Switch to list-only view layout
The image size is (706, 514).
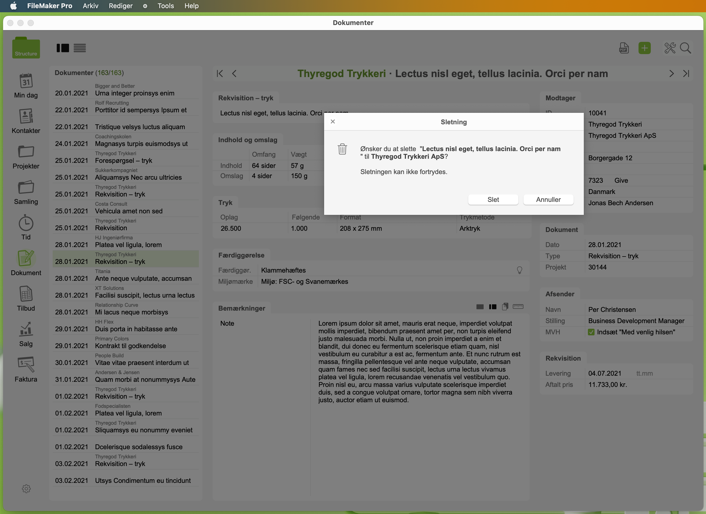80,48
